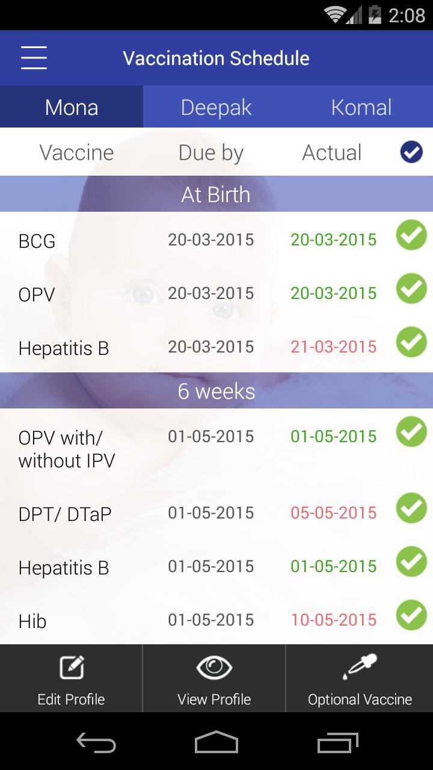Uncheck the DPT/ DTaP vaccine checkmark
Image resolution: width=433 pixels, height=770 pixels.
pyautogui.click(x=411, y=508)
